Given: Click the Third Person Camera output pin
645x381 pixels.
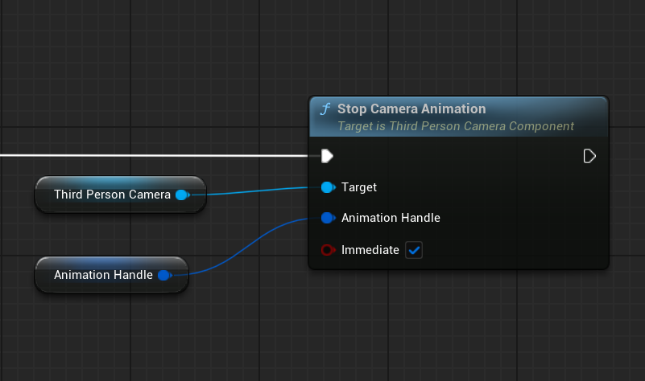Looking at the screenshot, I should (x=181, y=195).
